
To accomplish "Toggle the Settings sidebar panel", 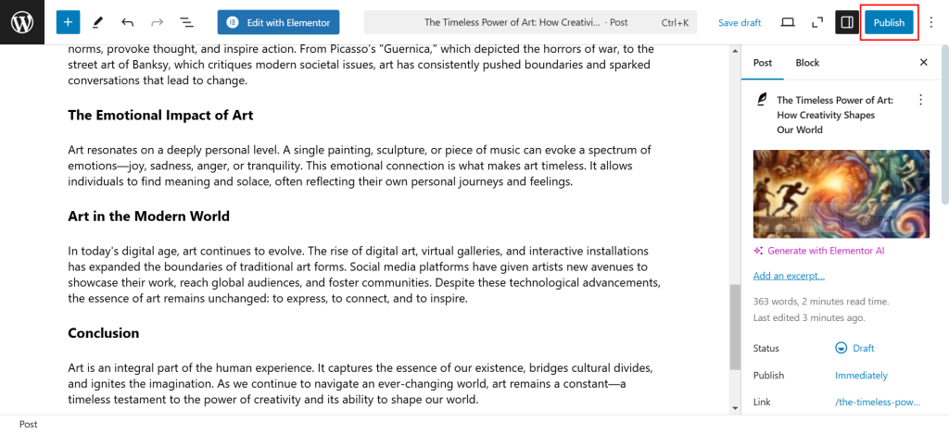I will [846, 22].
